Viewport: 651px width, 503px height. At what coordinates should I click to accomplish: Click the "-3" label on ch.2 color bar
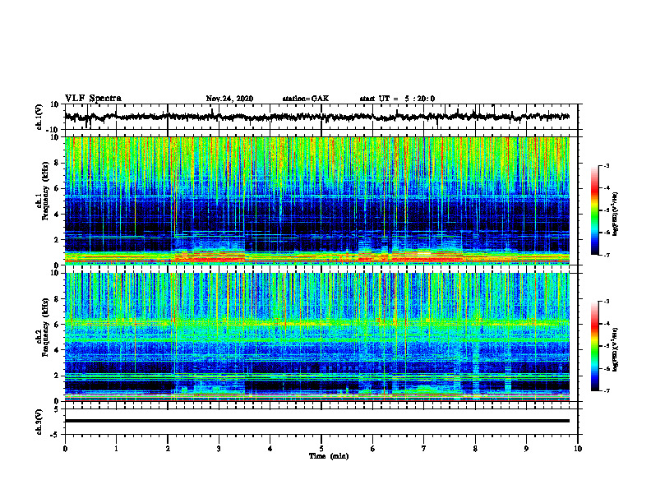point(606,302)
